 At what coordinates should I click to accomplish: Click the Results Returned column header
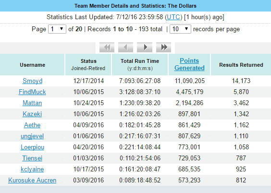click(x=241, y=65)
